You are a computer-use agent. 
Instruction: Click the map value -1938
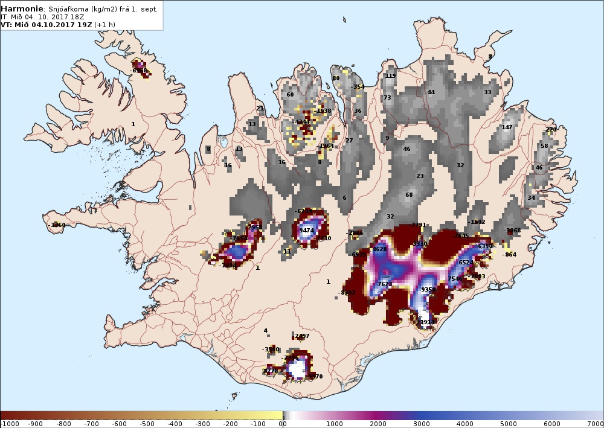323,111
